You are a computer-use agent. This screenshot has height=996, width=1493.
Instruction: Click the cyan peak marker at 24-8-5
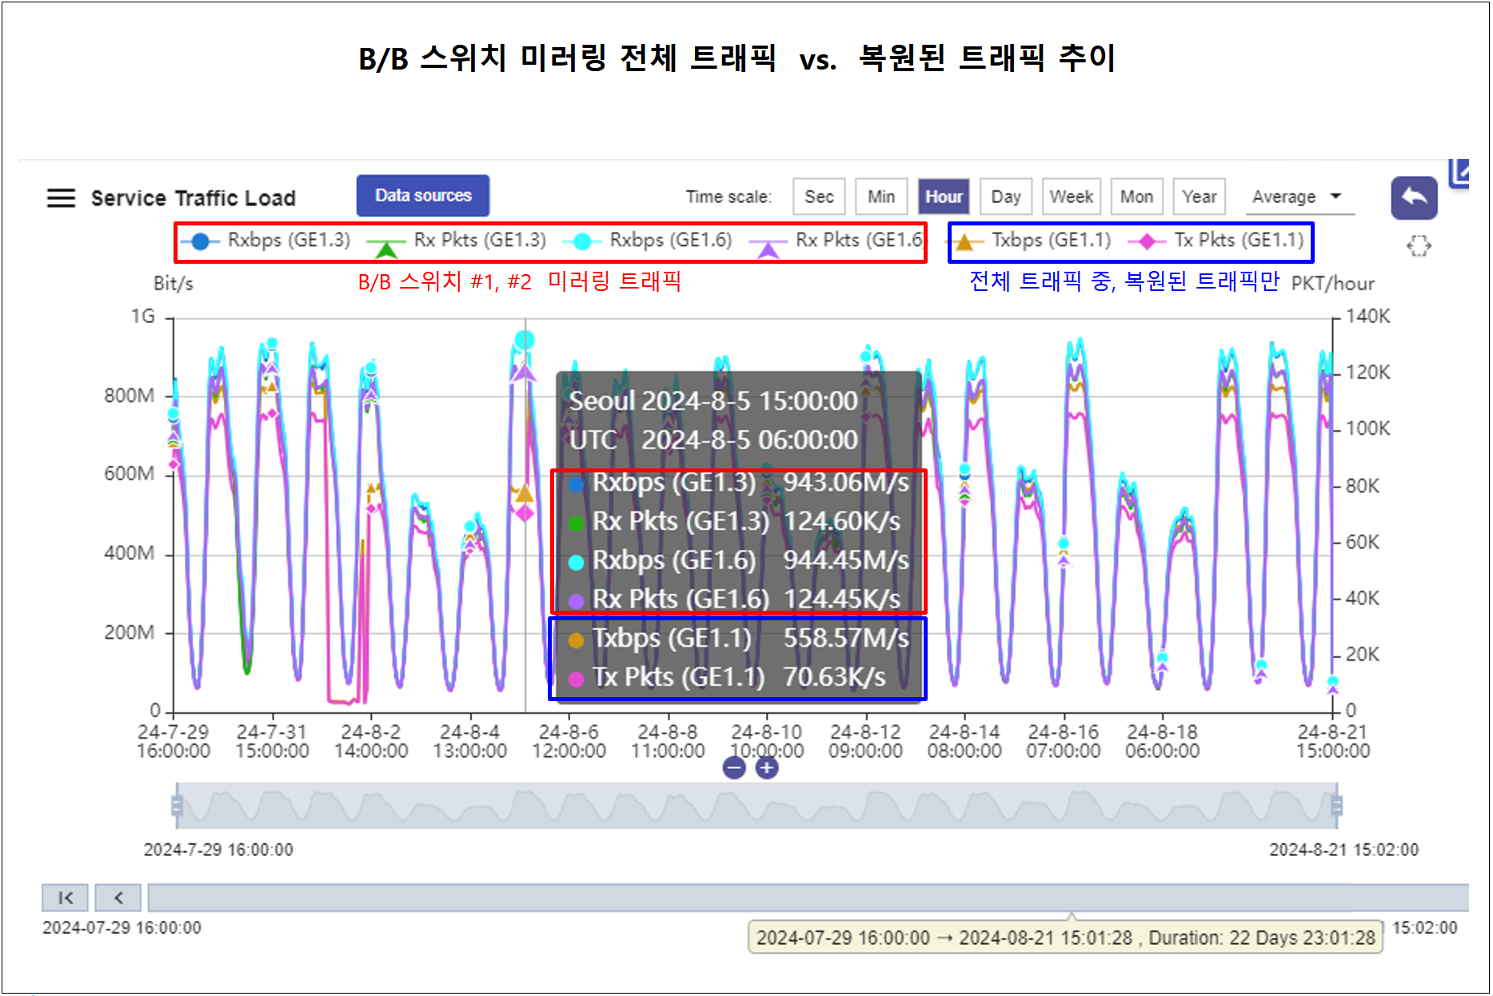click(x=525, y=341)
